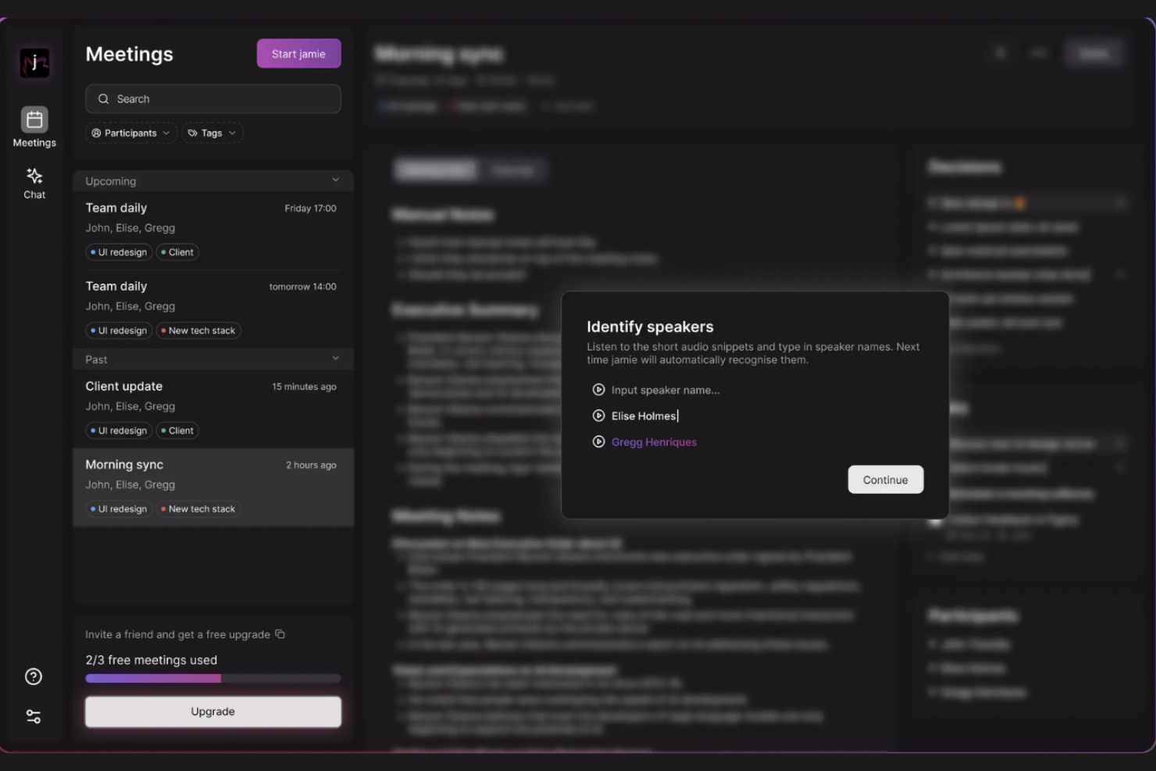Click the help question mark icon

33,676
